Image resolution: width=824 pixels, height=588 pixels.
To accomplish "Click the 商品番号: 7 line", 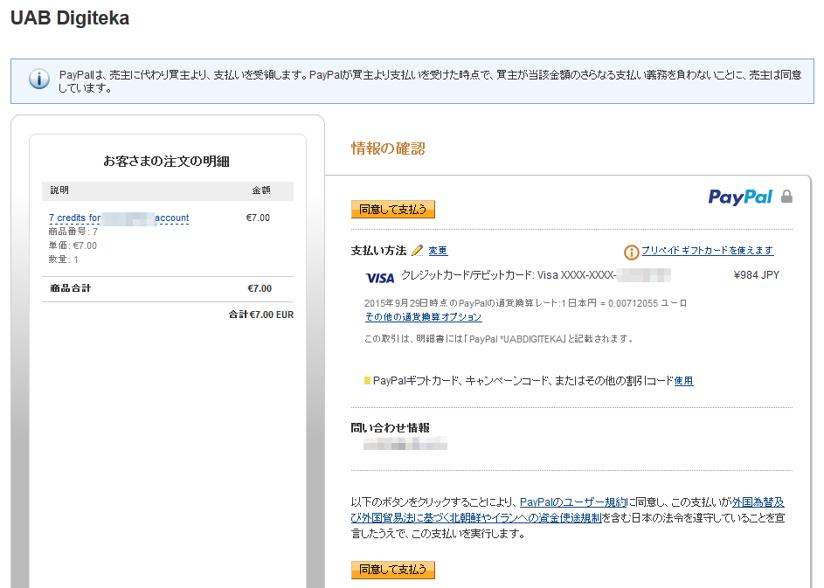I will pyautogui.click(x=73, y=232).
